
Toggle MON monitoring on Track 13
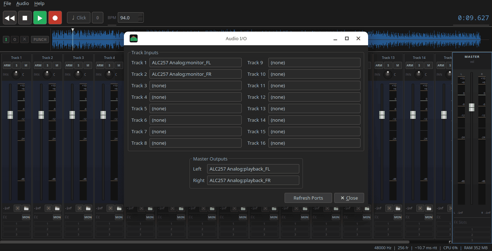click(398, 217)
